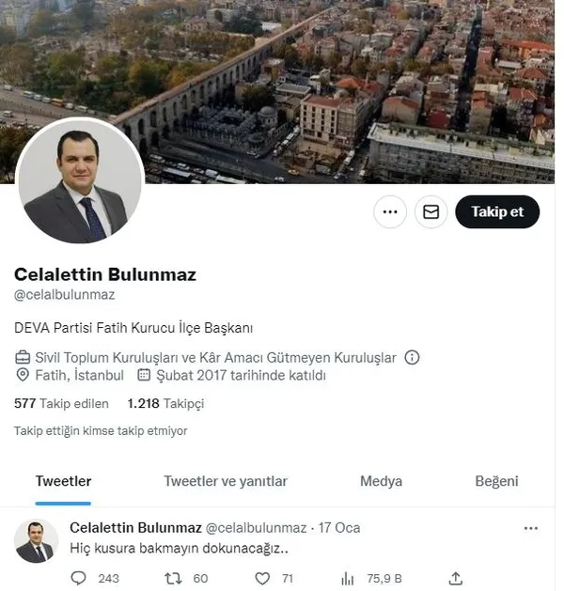This screenshot has width=564, height=591.
Task: View the 1.218 Takipçi followers list
Action: click(x=165, y=403)
